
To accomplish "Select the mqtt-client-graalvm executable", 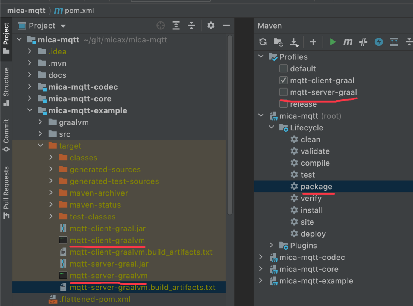I will click(107, 240).
